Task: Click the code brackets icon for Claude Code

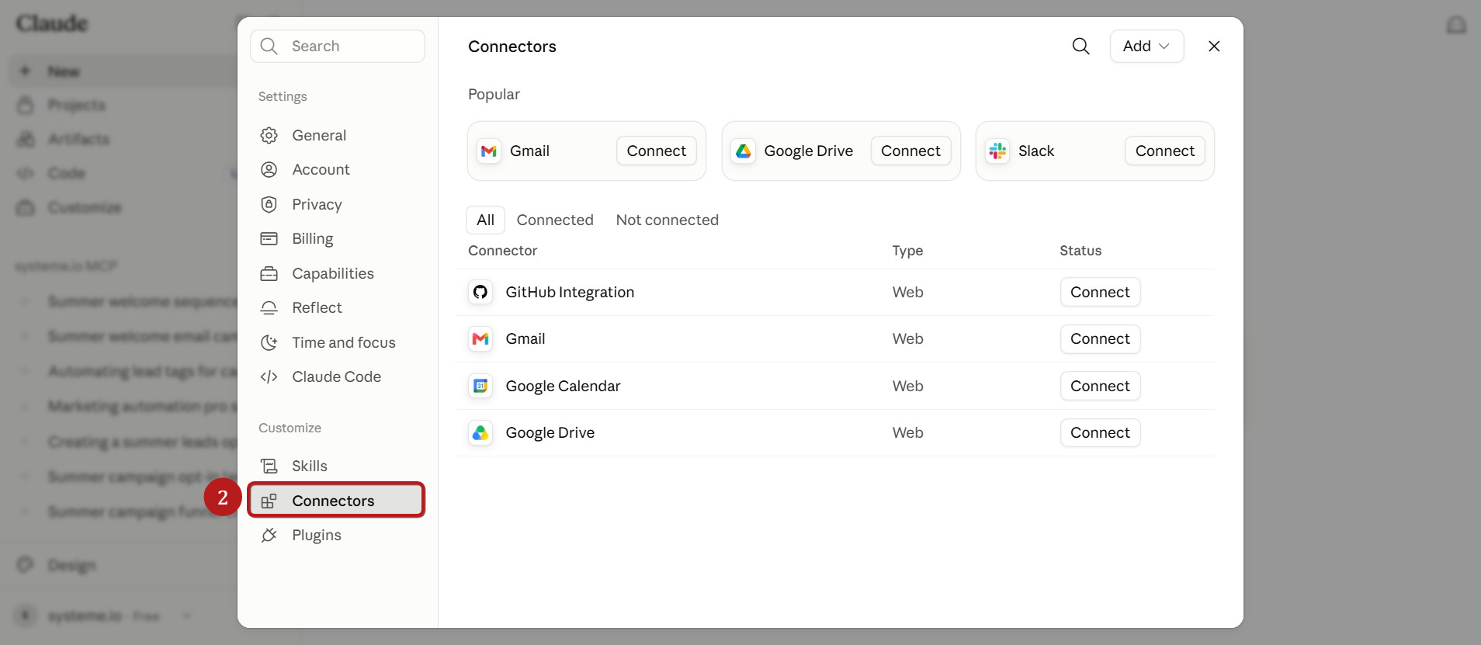Action: tap(269, 377)
